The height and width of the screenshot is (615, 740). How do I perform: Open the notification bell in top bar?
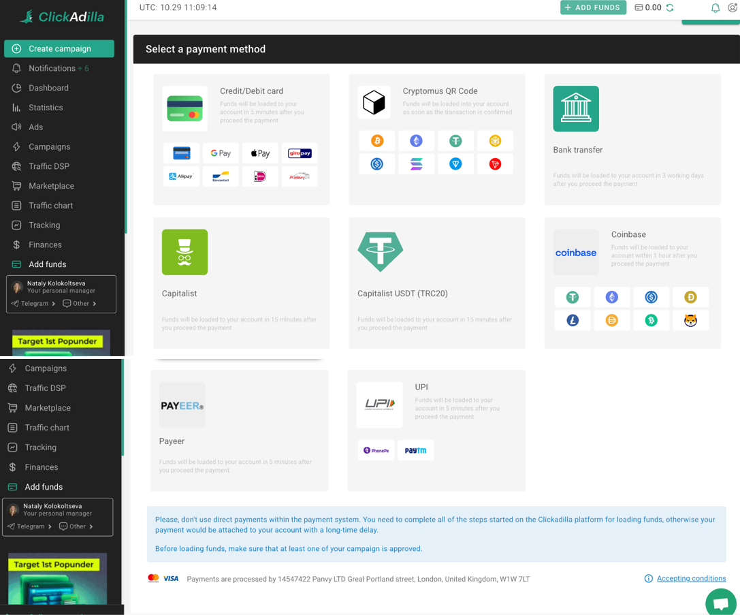pyautogui.click(x=715, y=8)
